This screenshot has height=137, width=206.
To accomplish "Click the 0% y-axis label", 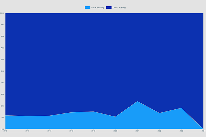I will click(3, 129).
